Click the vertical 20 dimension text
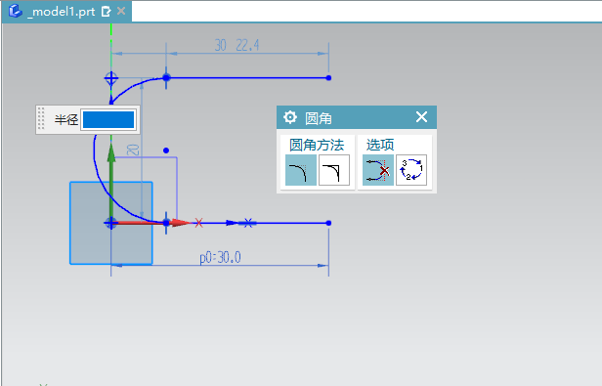 [x=133, y=150]
